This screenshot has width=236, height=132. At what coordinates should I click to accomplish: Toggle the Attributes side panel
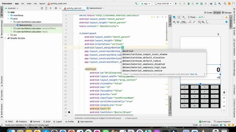point(230,22)
